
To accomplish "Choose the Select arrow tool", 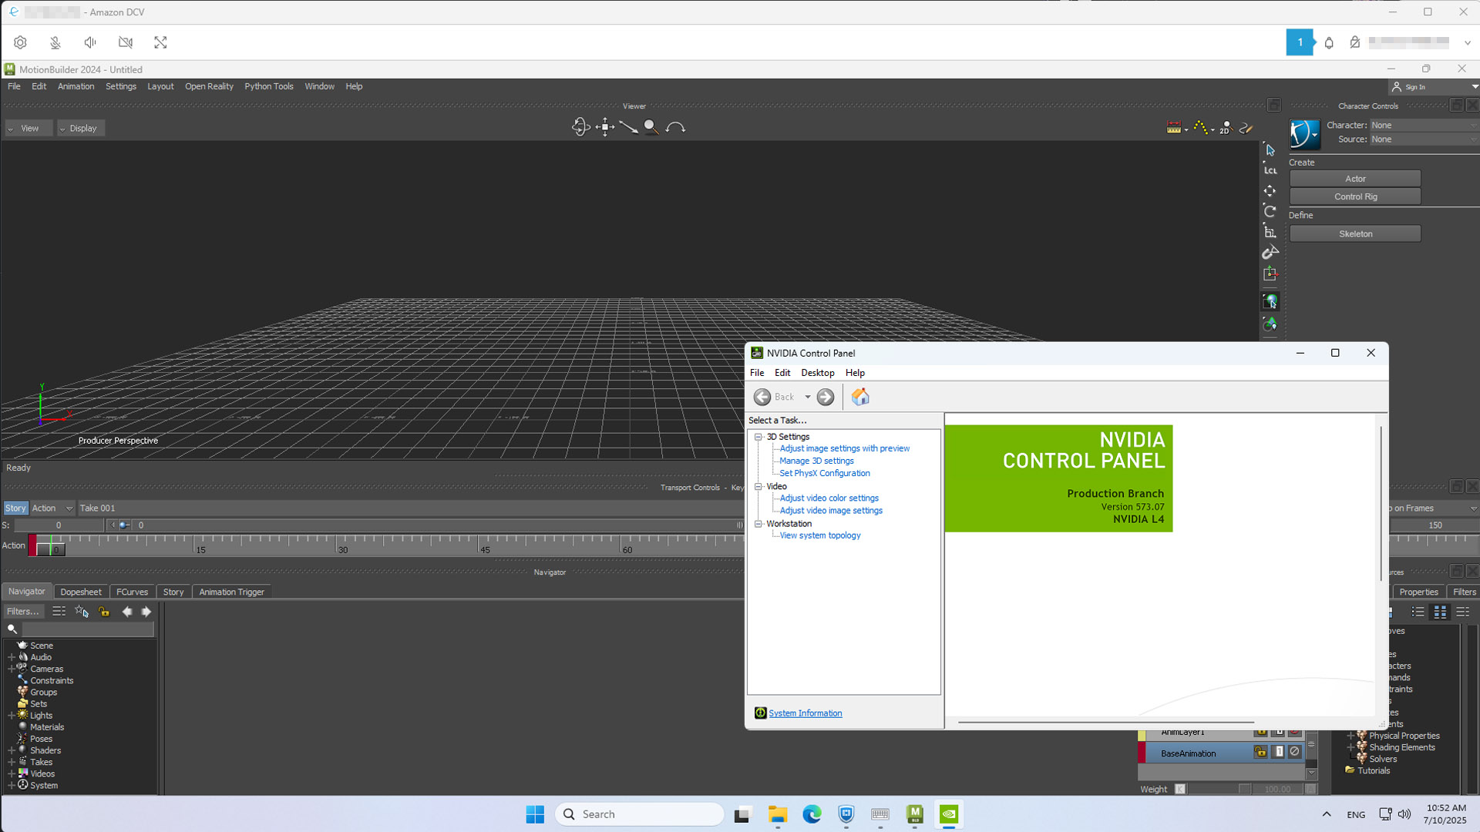I will click(1270, 149).
